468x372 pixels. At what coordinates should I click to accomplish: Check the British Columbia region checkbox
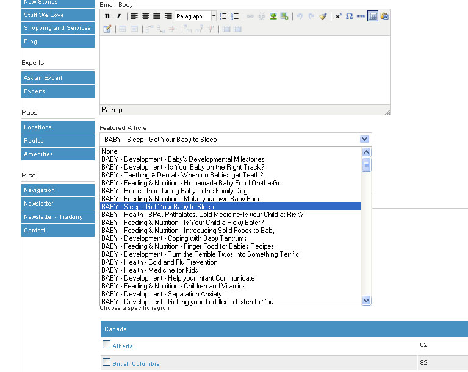(x=106, y=362)
